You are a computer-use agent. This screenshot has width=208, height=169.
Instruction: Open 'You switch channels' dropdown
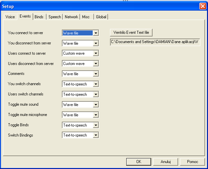pyautogui.click(x=80, y=84)
